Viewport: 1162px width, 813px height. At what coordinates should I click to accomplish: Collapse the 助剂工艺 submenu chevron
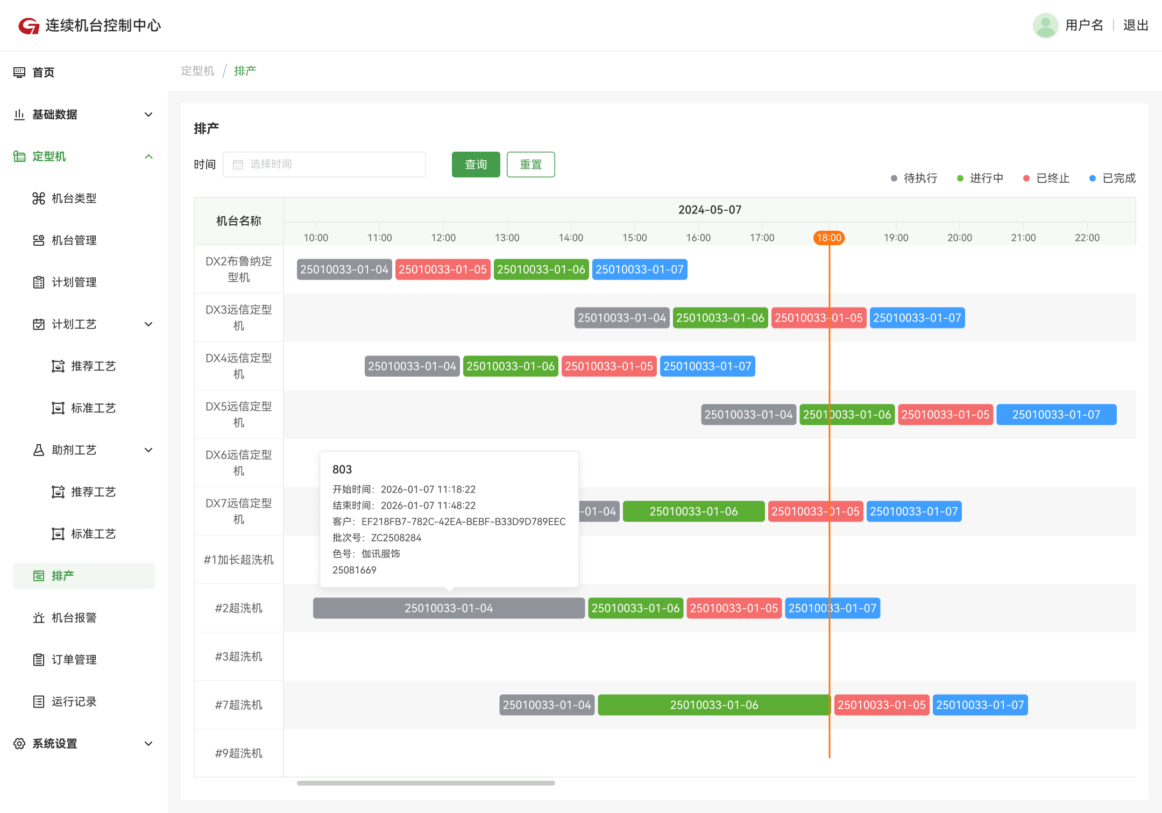(148, 450)
